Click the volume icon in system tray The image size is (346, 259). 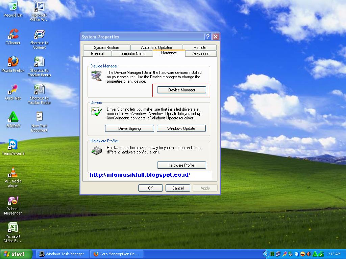pyautogui.click(x=308, y=254)
